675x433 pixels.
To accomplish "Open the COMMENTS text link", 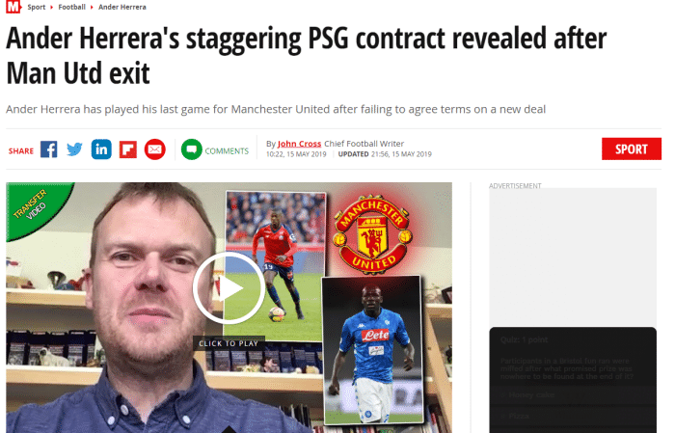I will click(x=227, y=151).
